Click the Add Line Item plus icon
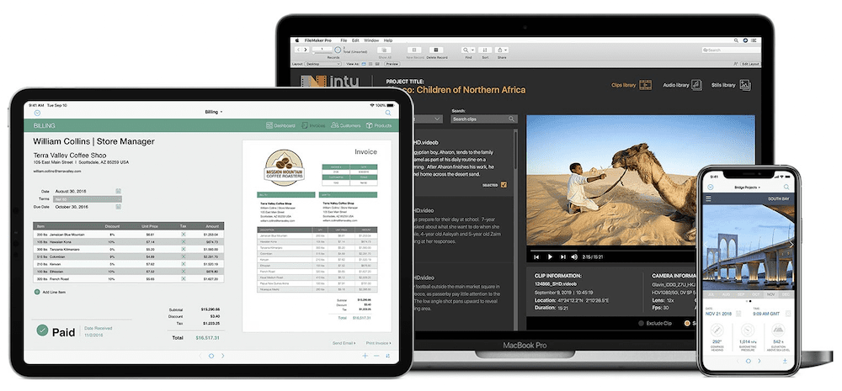842x391 pixels. 37,292
